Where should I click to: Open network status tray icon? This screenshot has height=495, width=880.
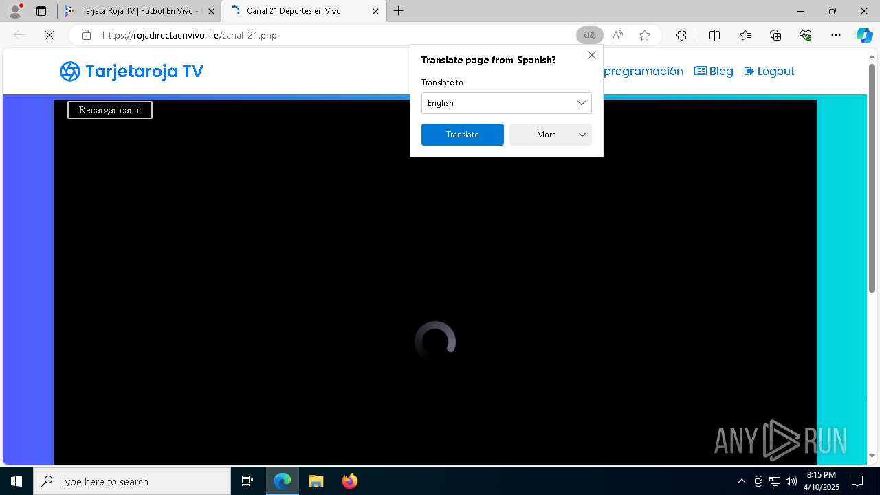point(775,481)
